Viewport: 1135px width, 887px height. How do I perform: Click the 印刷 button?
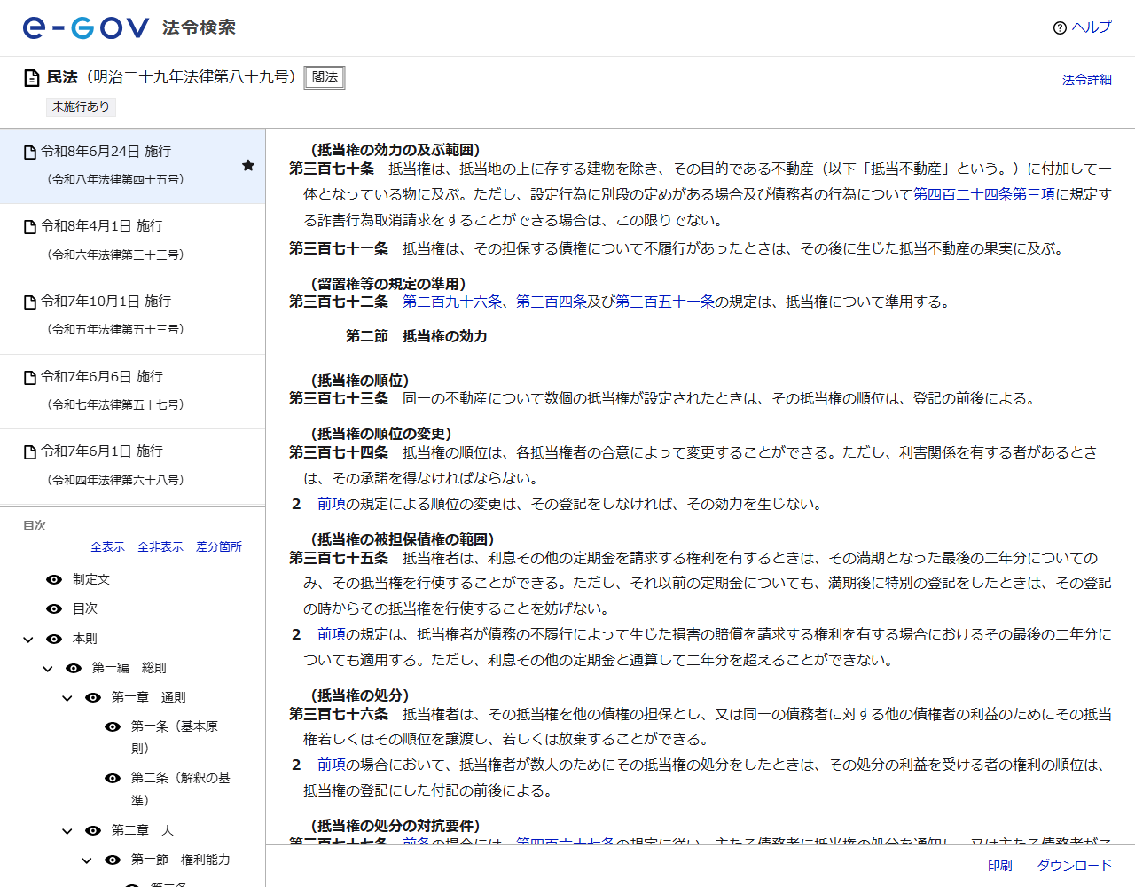(x=1000, y=865)
